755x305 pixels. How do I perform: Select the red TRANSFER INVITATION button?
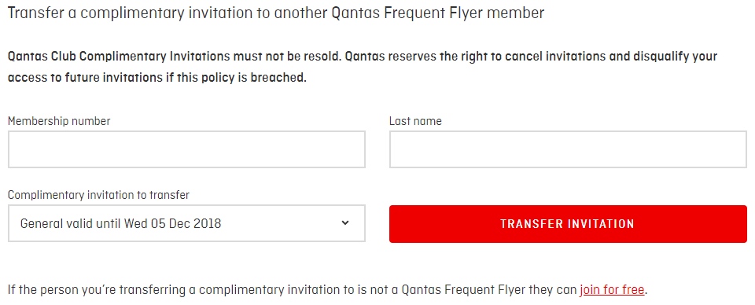pyautogui.click(x=568, y=224)
